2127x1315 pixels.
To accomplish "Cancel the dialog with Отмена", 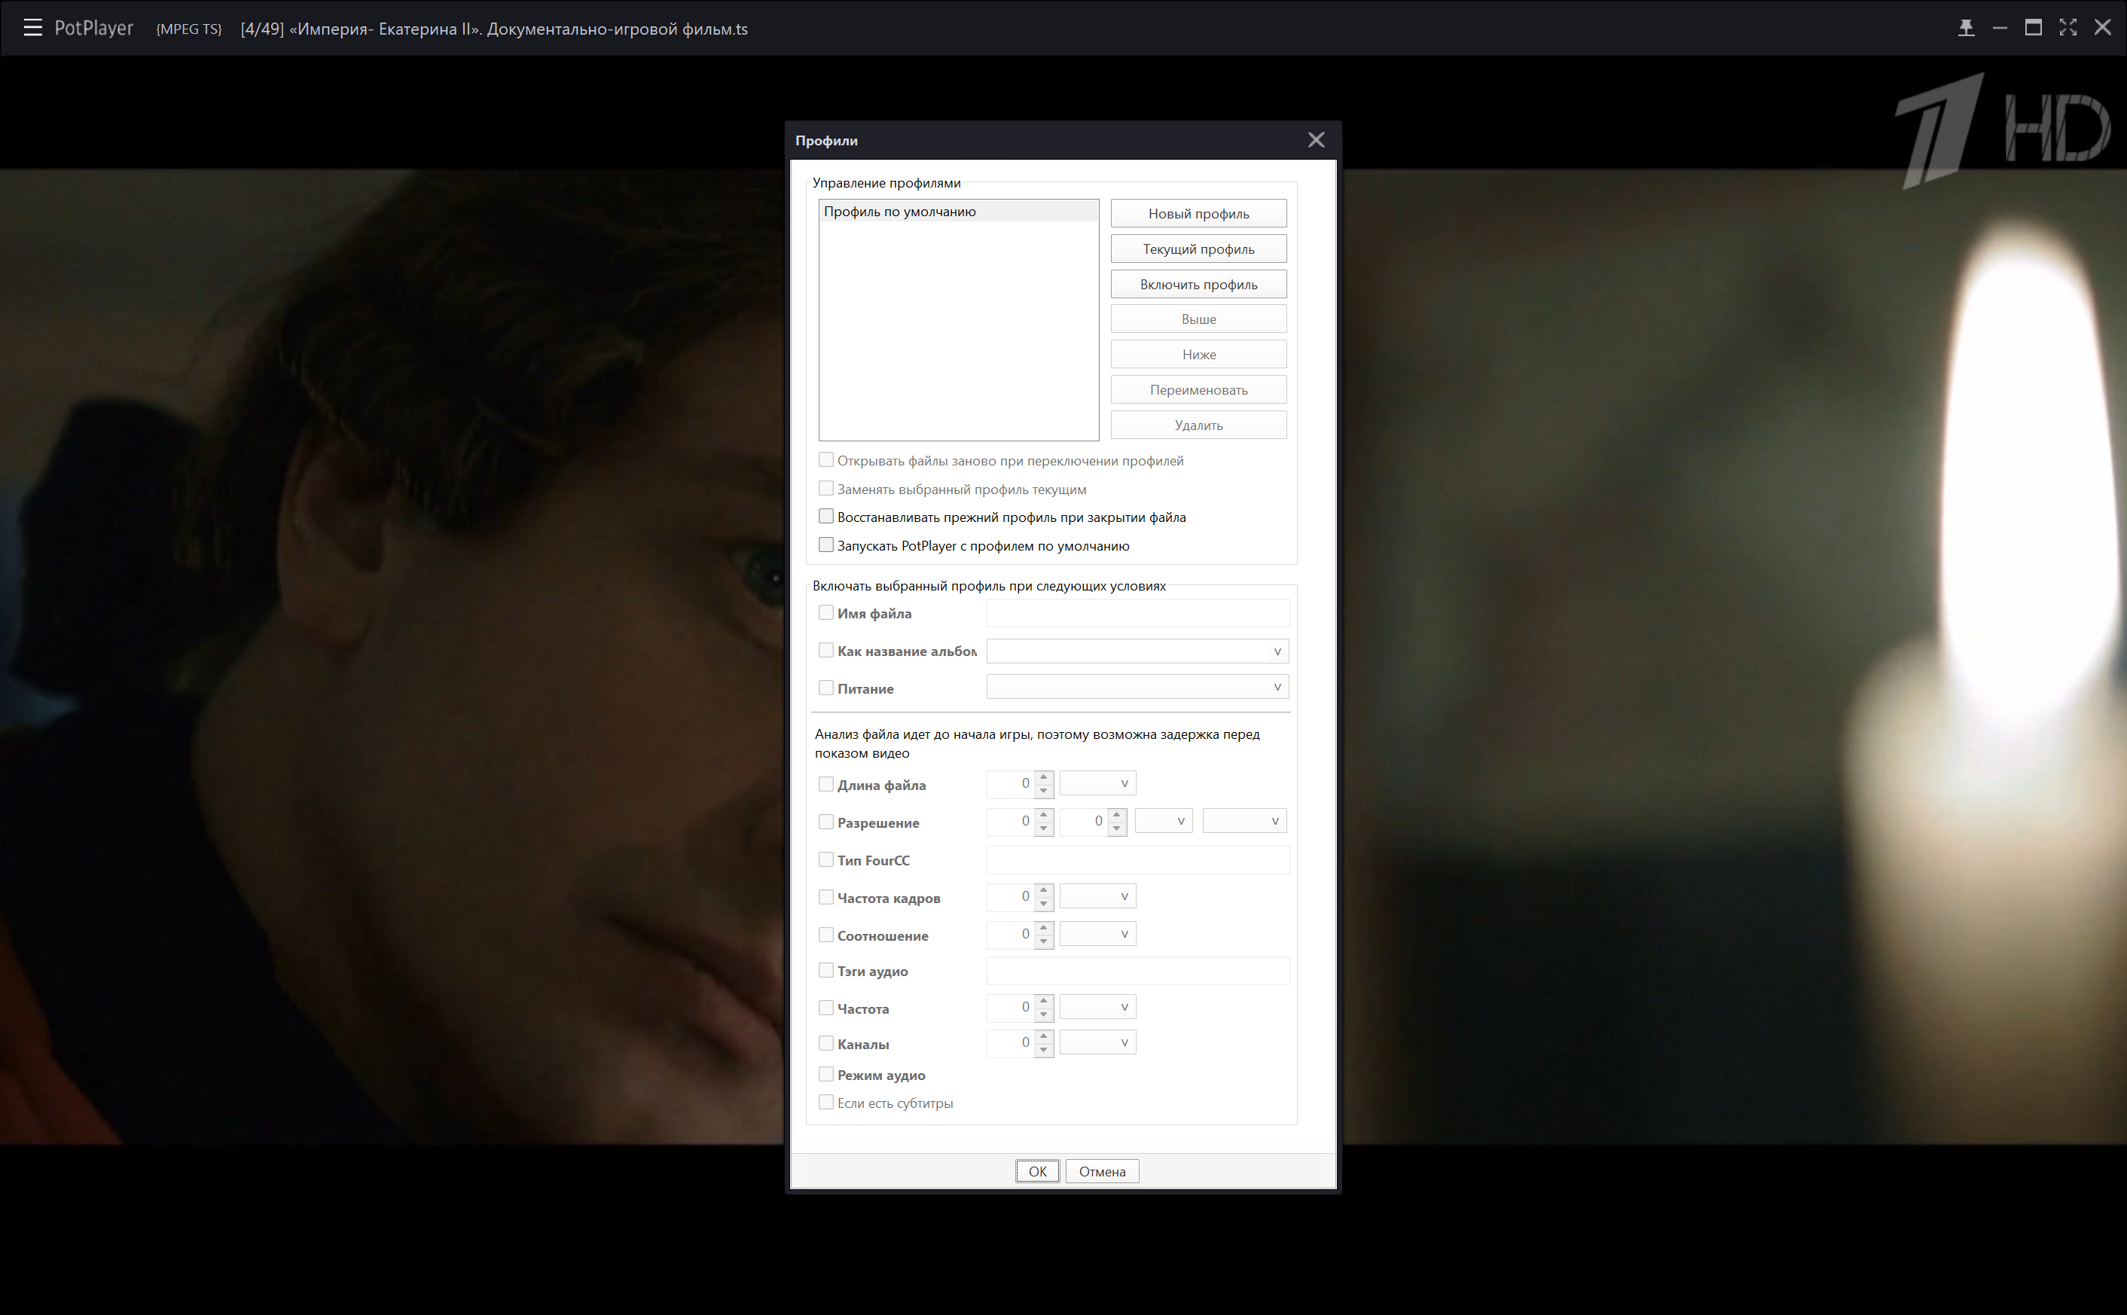I will [1102, 1171].
